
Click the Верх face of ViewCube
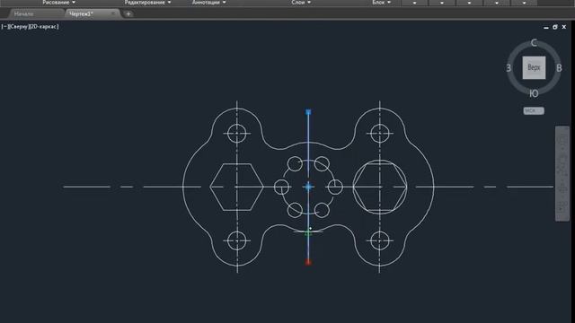tap(534, 67)
